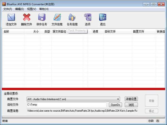This screenshot has width=167, height=125.
Task: Click the 就绪 status bar text
Action: point(5,121)
